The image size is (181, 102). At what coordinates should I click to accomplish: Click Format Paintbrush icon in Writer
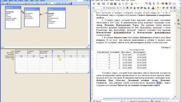coord(132,4)
